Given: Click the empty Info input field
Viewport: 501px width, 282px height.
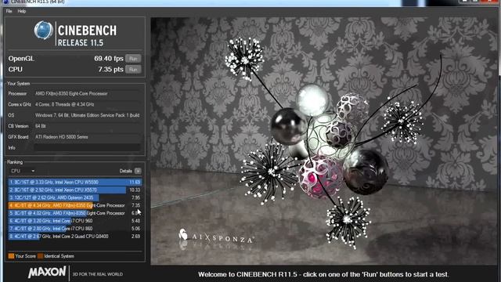Looking at the screenshot, I should pyautogui.click(x=87, y=148).
